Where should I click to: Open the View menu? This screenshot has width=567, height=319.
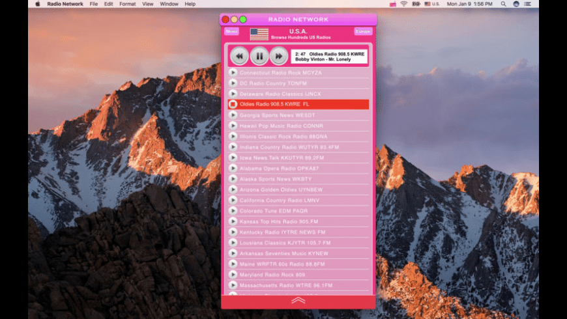(x=147, y=4)
